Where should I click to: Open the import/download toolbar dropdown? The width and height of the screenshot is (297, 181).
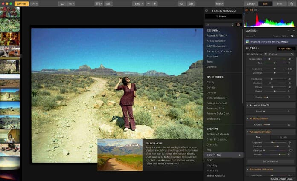tap(35, 3)
